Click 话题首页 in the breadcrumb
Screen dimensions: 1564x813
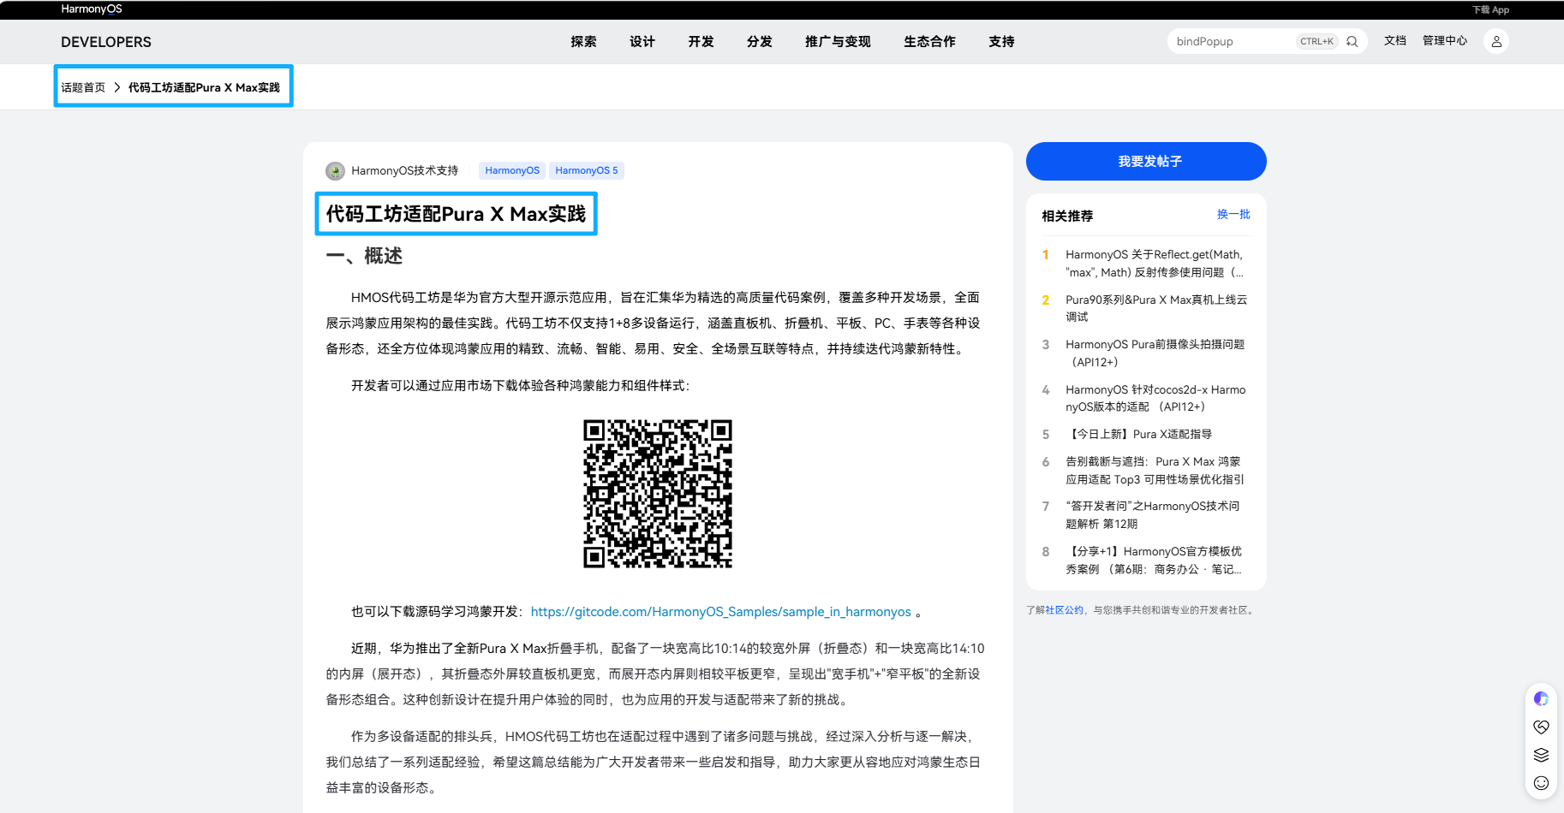point(82,86)
